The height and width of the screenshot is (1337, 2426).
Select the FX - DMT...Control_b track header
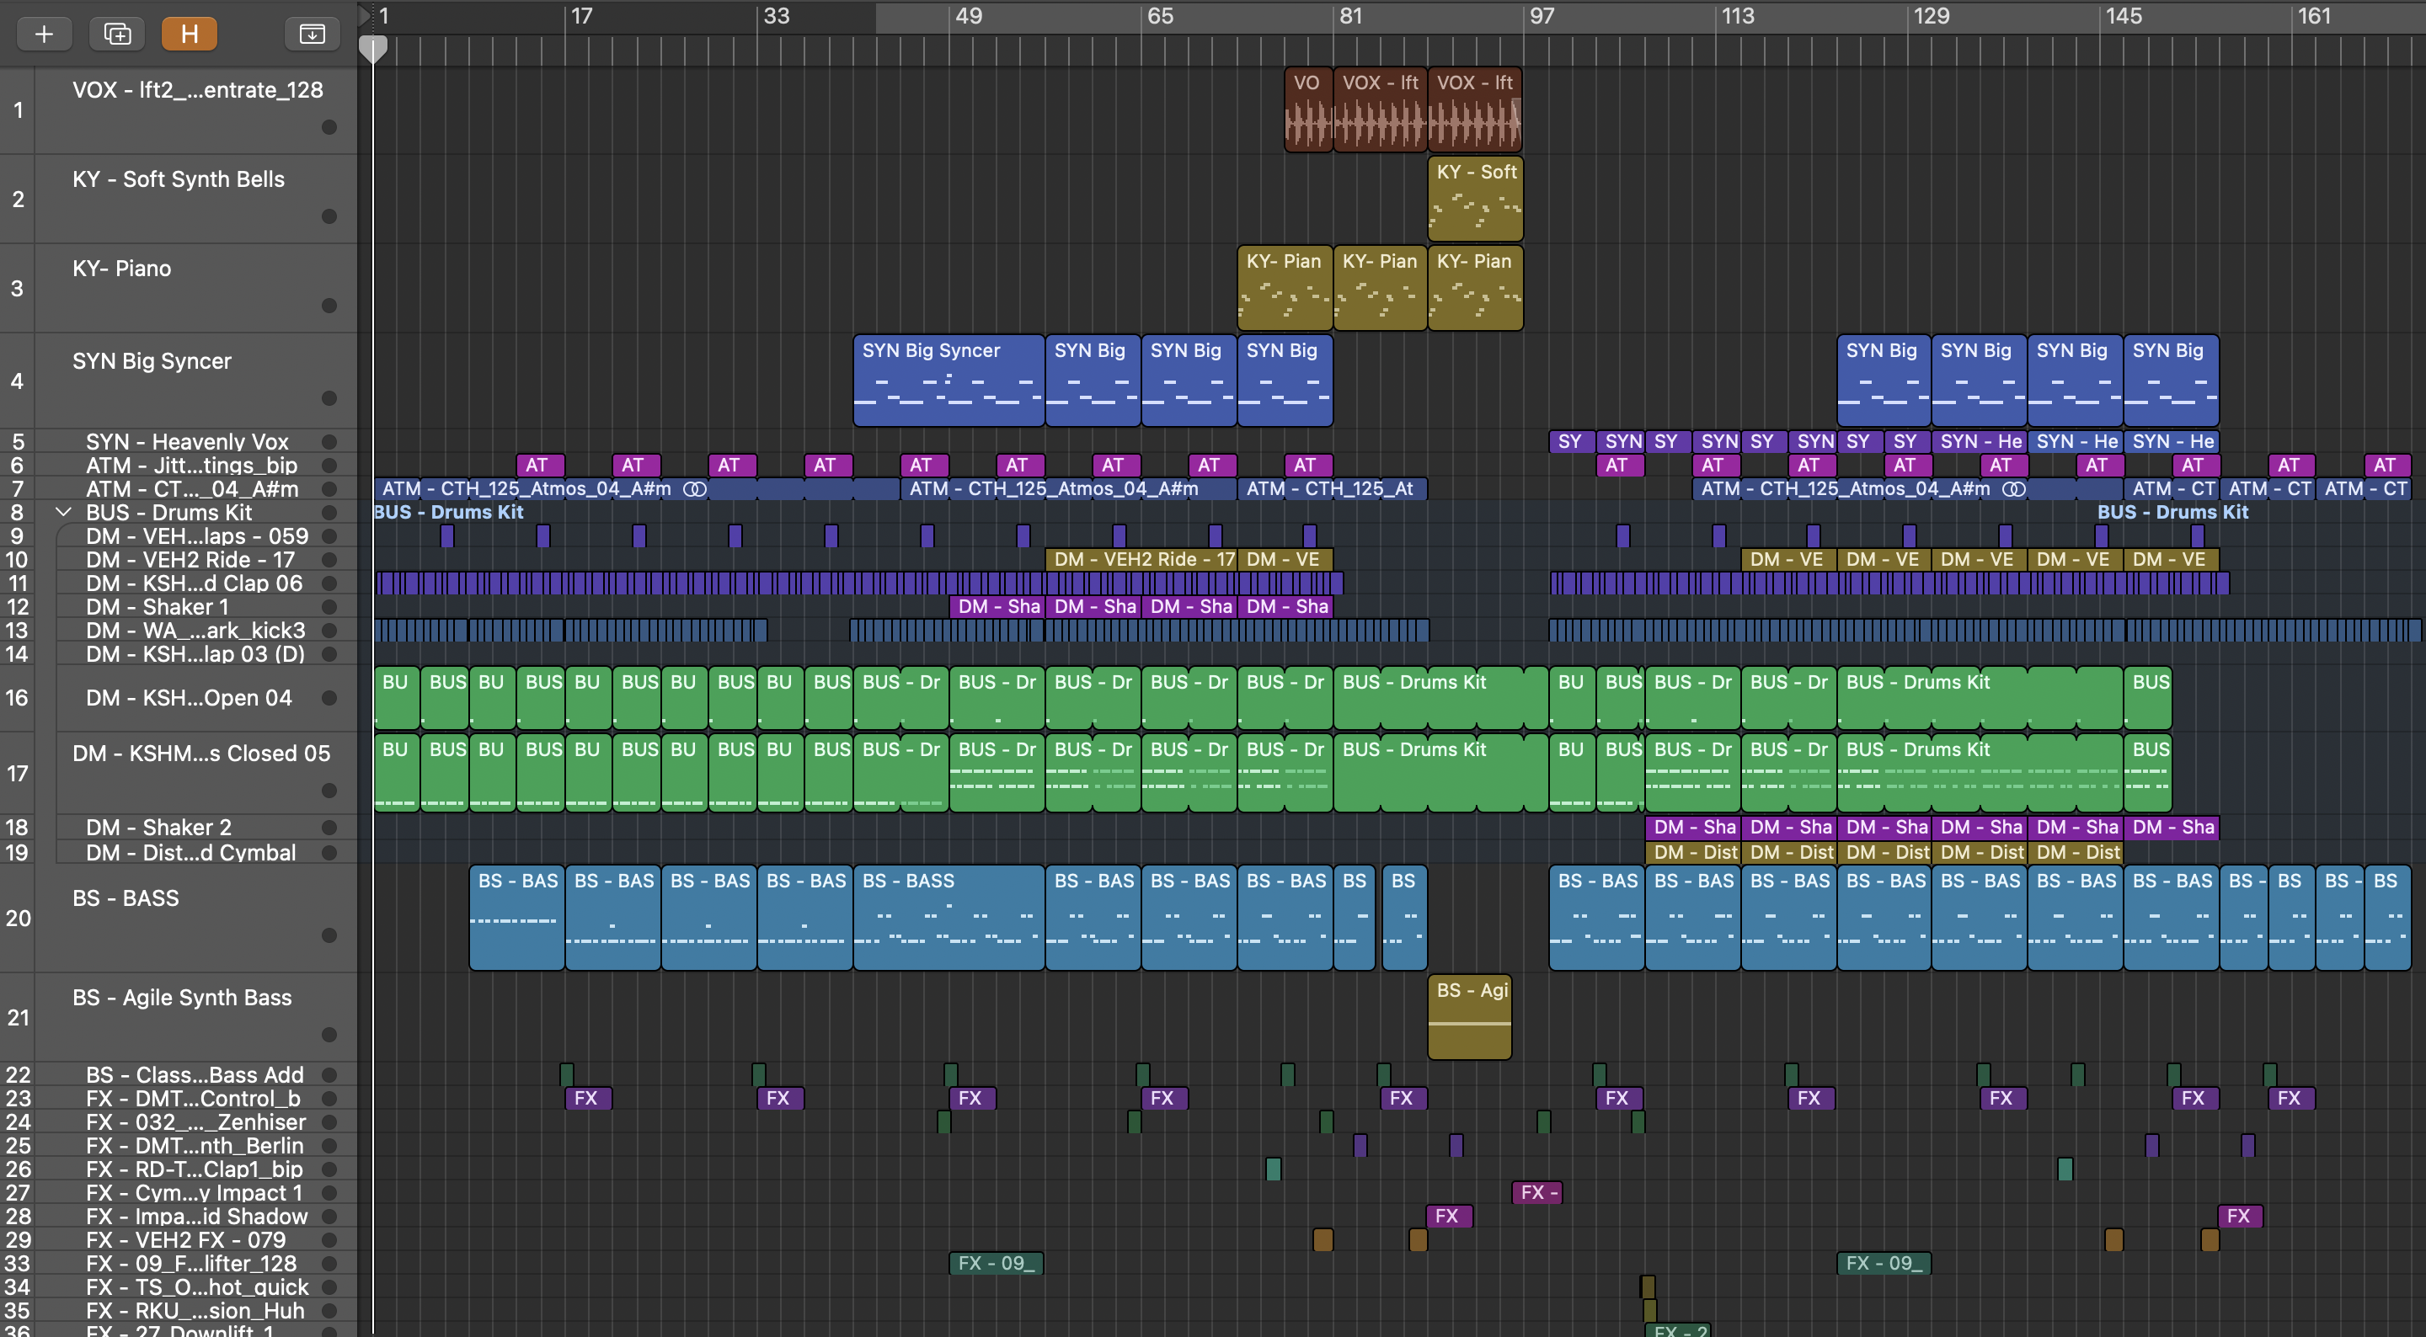[x=193, y=1098]
